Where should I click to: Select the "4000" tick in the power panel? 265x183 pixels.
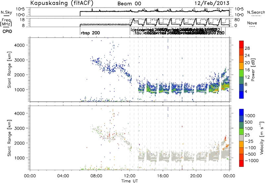pos(19,45)
